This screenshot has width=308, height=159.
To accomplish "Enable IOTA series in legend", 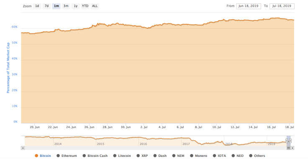I will coord(219,156).
